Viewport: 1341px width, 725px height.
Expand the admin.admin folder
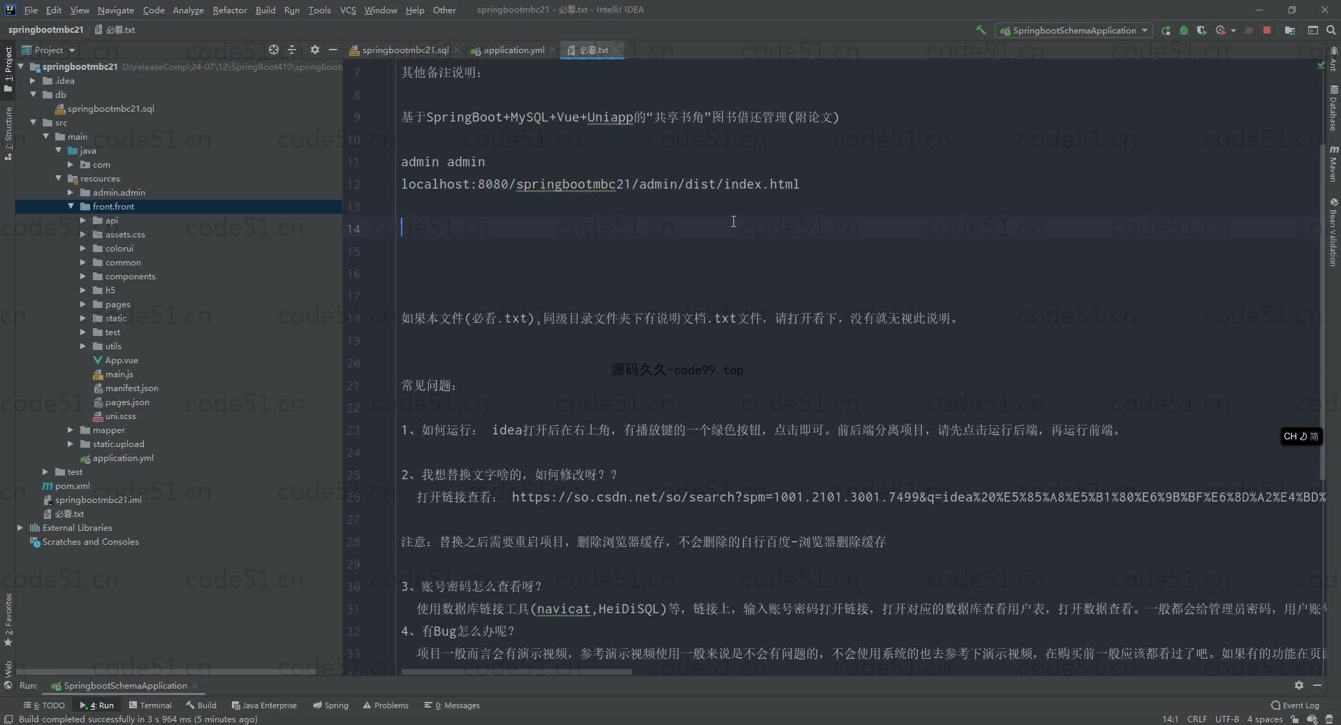click(71, 192)
